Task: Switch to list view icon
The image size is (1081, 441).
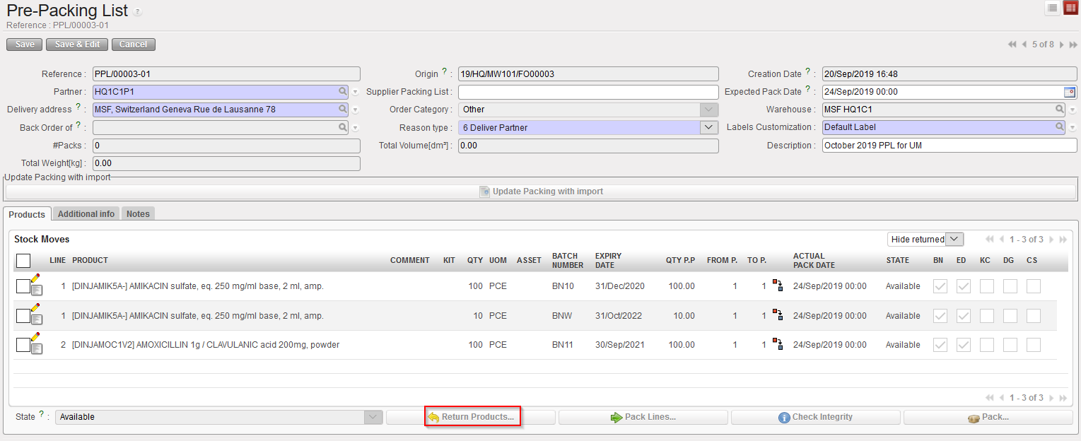Action: click(x=1053, y=8)
